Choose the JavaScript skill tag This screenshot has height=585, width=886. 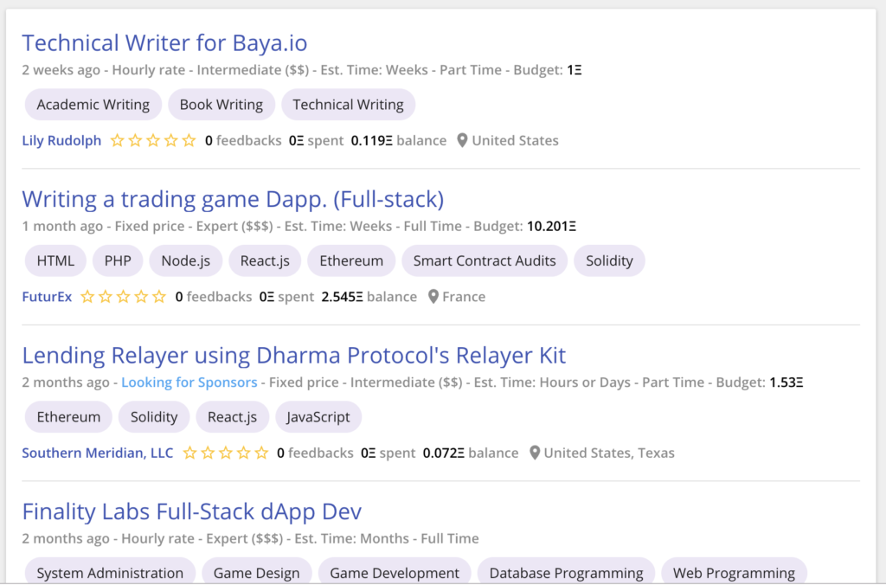(x=318, y=417)
